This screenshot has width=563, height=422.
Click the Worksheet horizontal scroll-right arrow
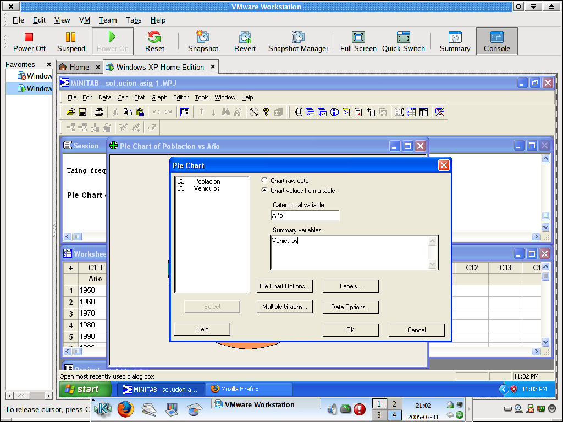click(536, 352)
